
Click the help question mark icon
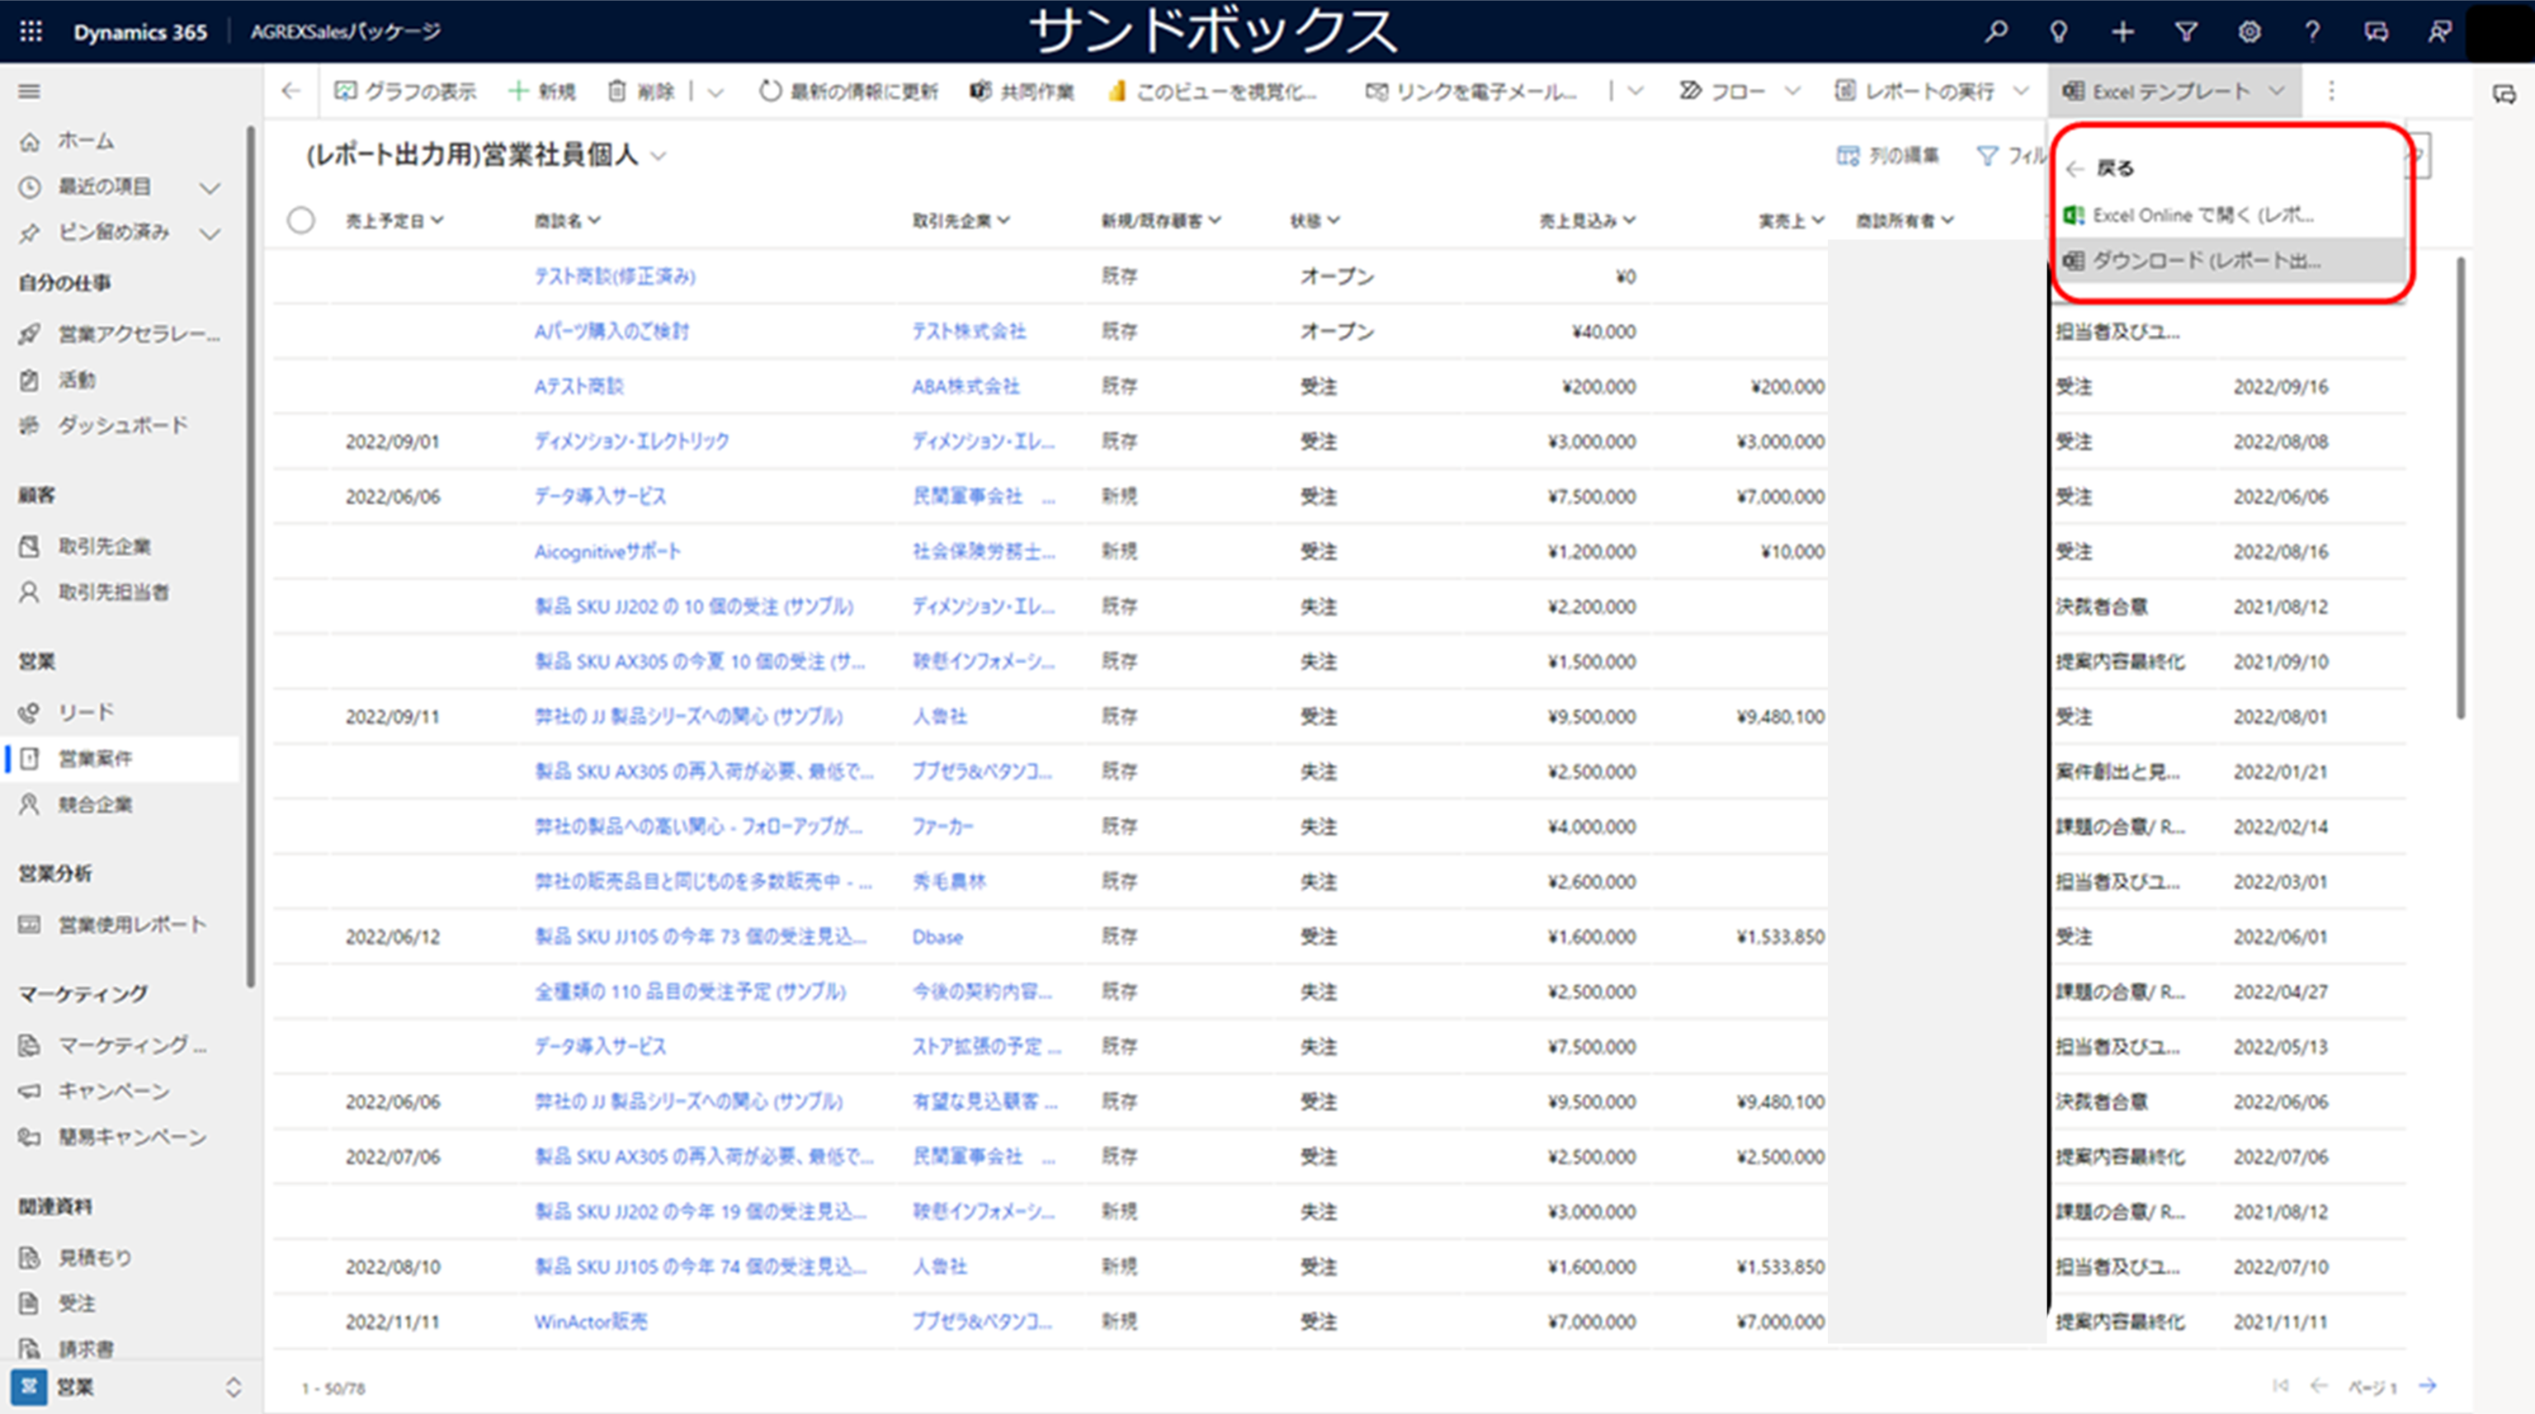tap(2312, 31)
